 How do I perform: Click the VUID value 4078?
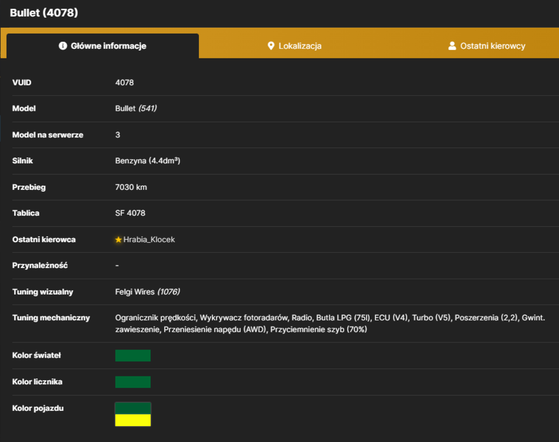125,83
